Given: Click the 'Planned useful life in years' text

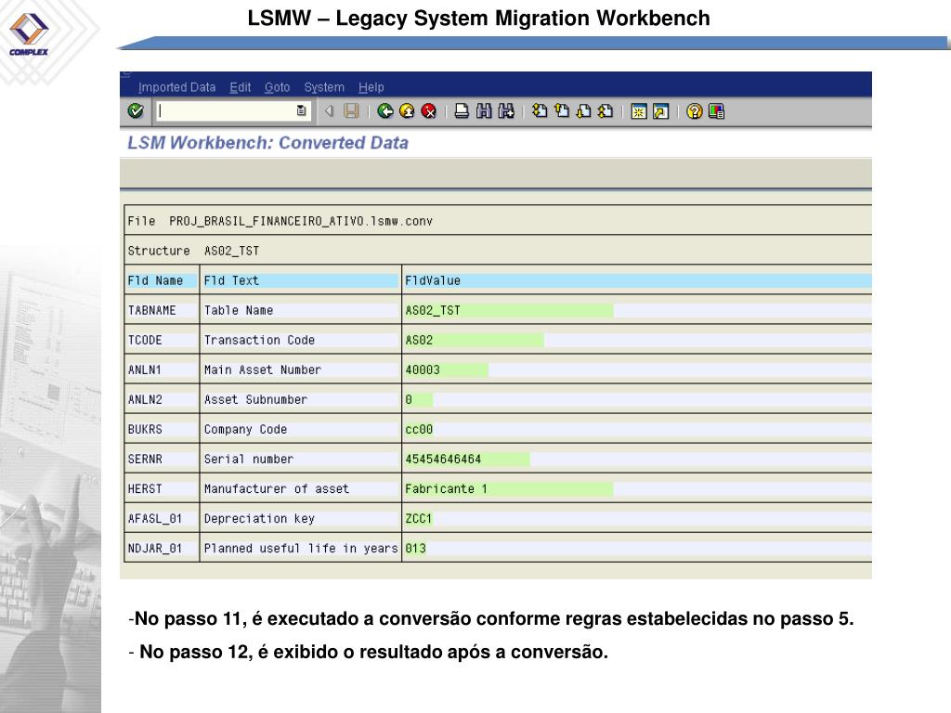Looking at the screenshot, I should click(301, 548).
